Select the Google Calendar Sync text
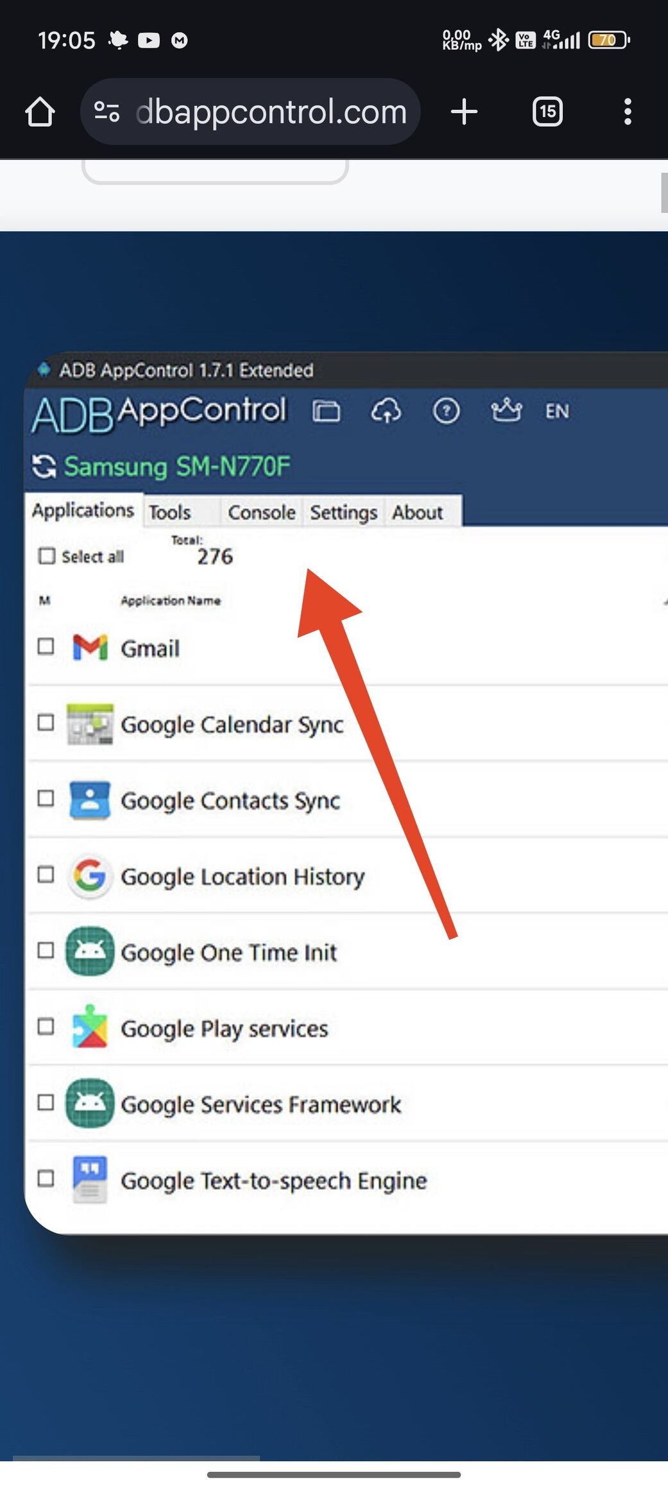Image resolution: width=668 pixels, height=1488 pixels. (x=232, y=725)
